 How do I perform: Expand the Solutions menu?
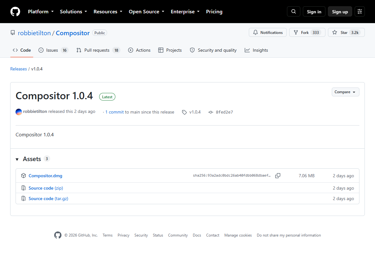tap(73, 11)
